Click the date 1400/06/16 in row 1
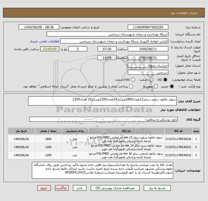208x201 pixels. pos(21,139)
